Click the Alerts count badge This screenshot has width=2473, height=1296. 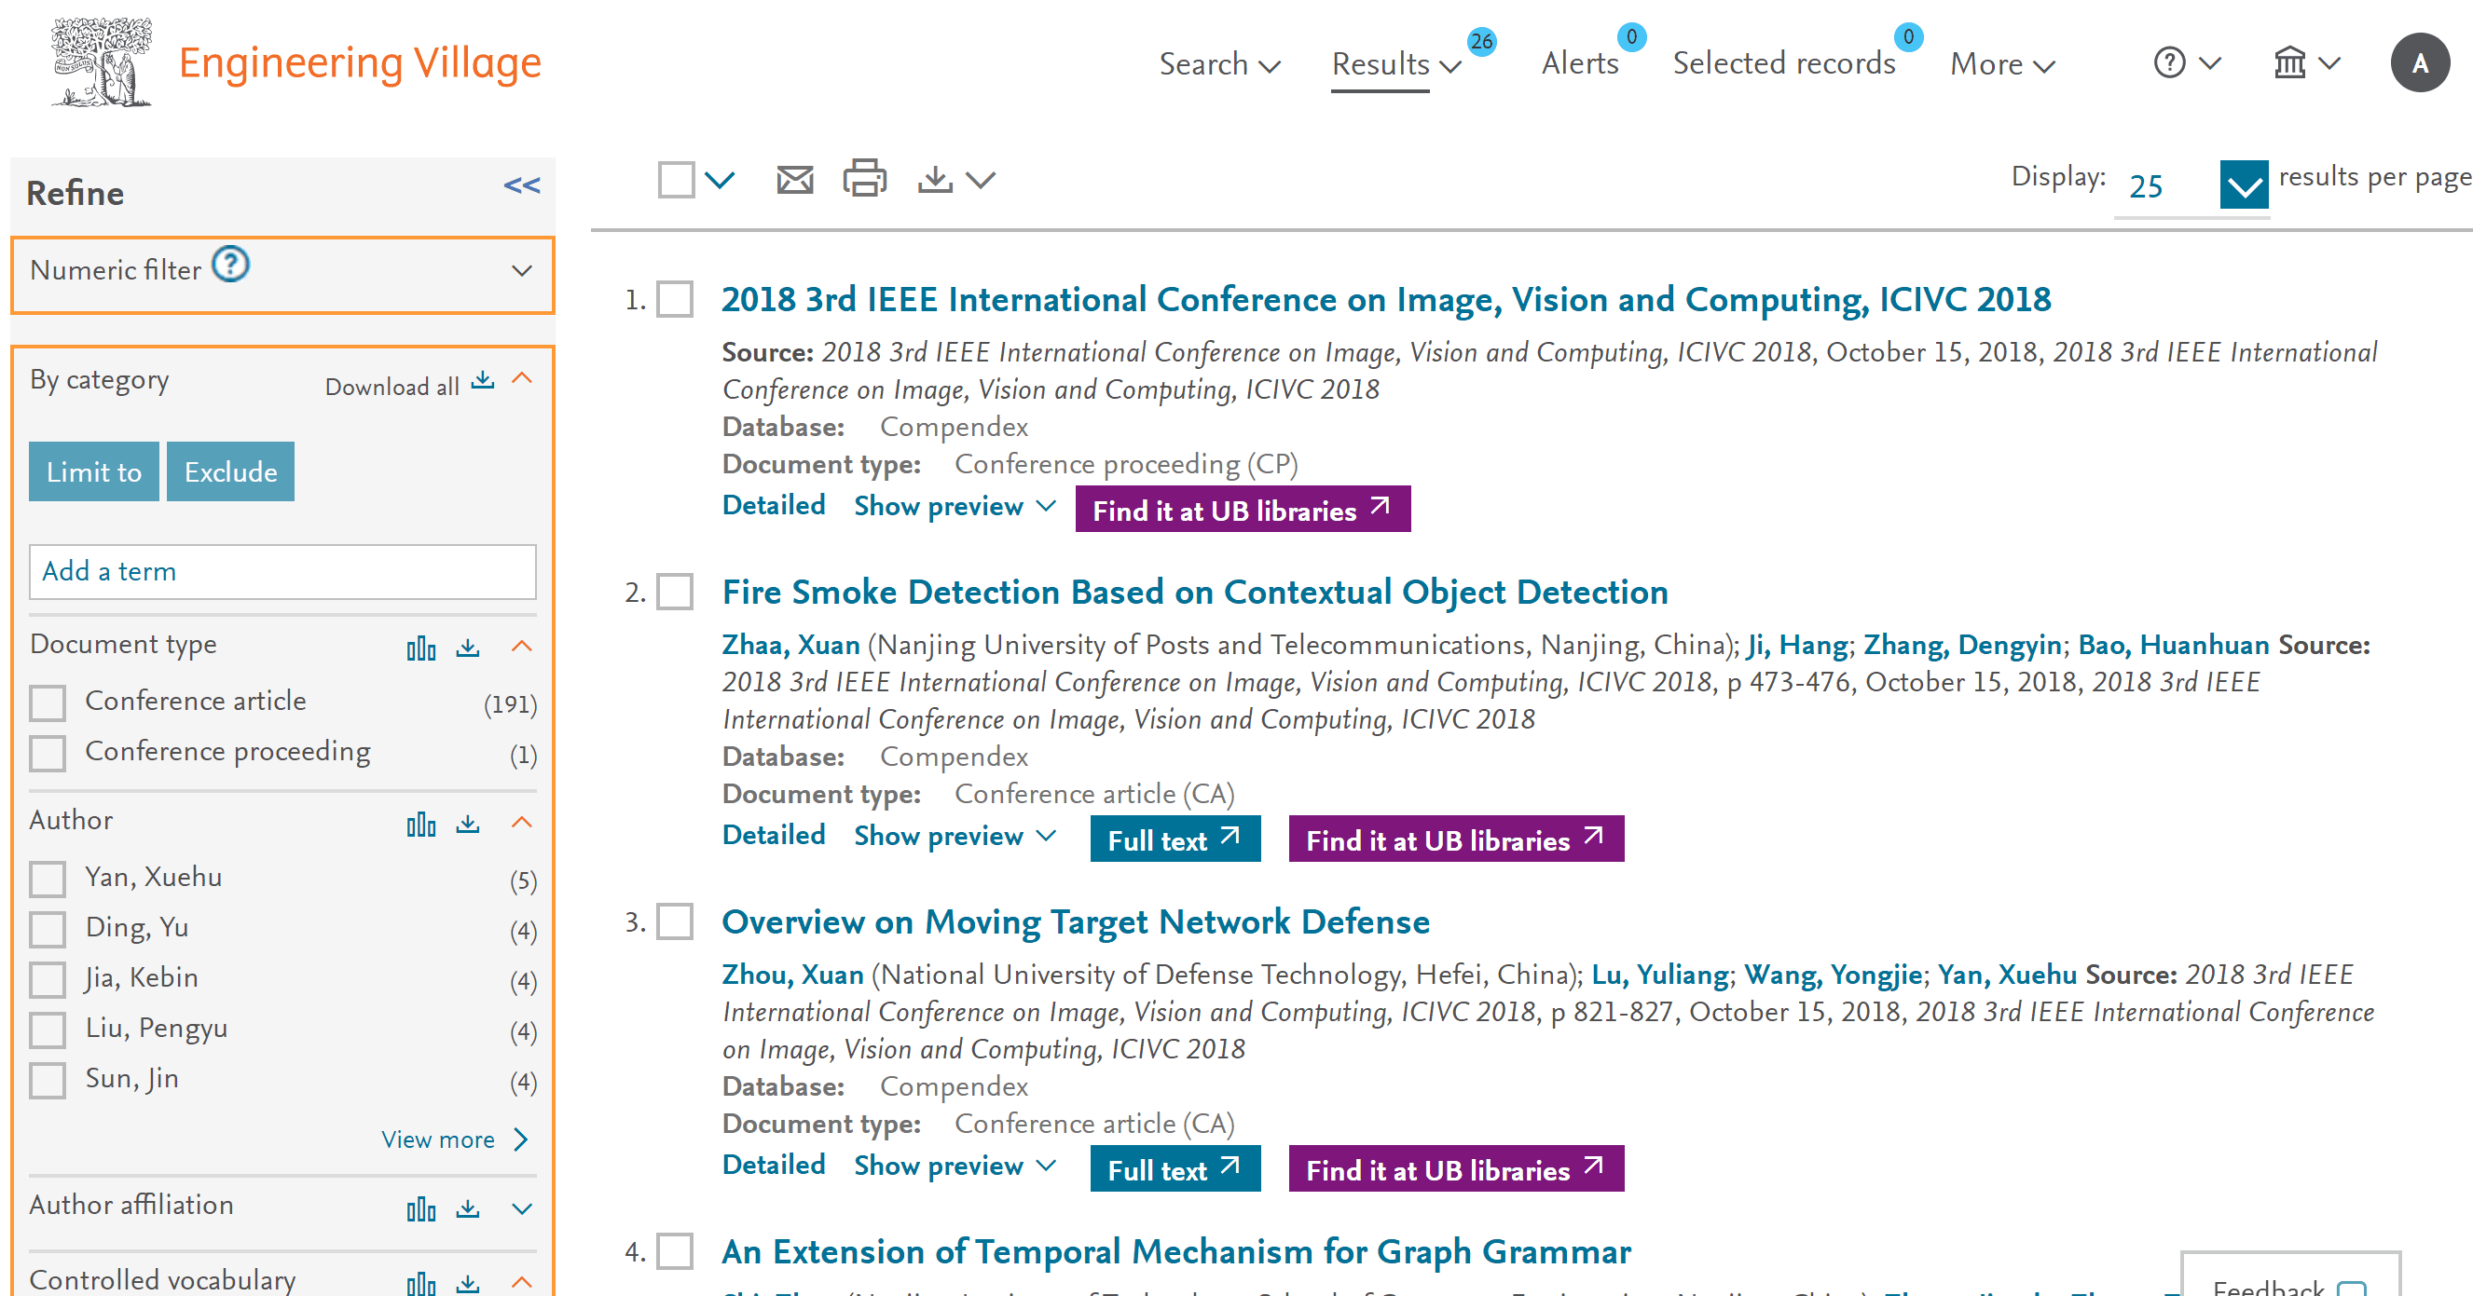point(1630,37)
